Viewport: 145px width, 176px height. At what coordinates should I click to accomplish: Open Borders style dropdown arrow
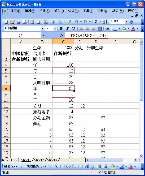(119, 29)
